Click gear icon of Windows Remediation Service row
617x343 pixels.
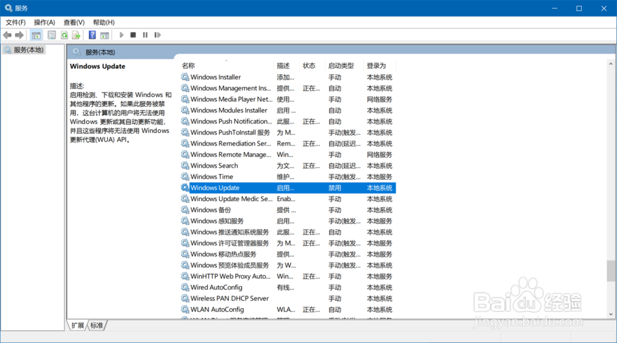185,143
